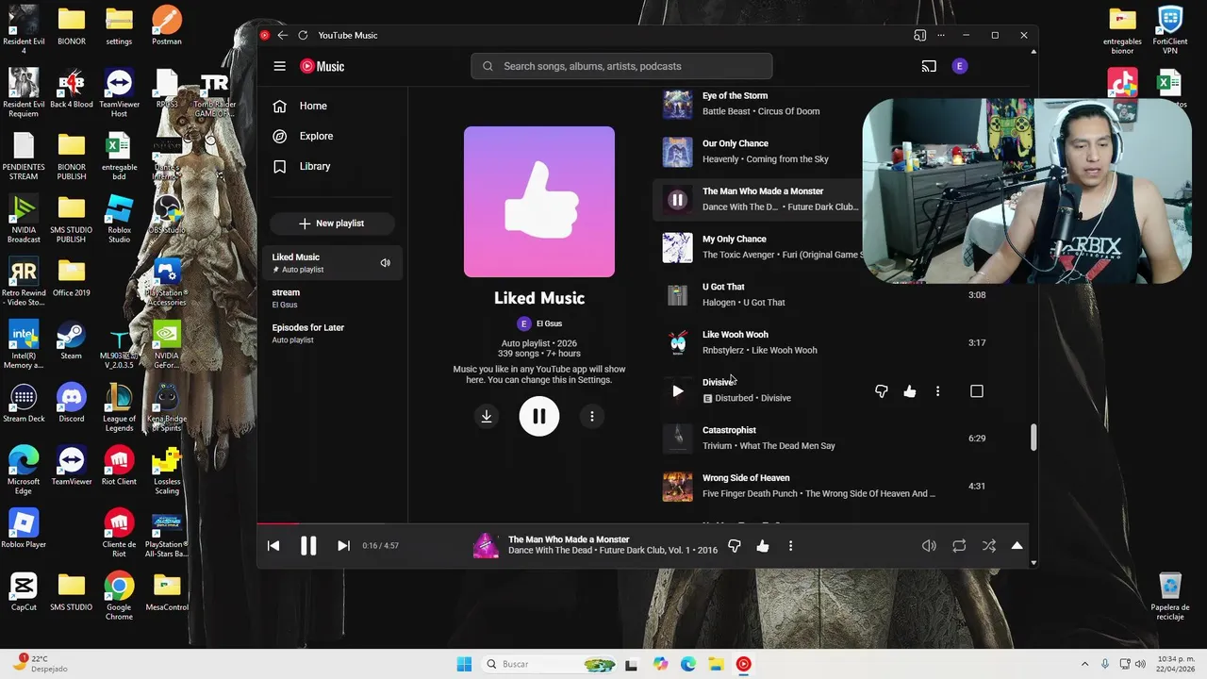
Task: Select U Got That song title
Action: pos(723,287)
